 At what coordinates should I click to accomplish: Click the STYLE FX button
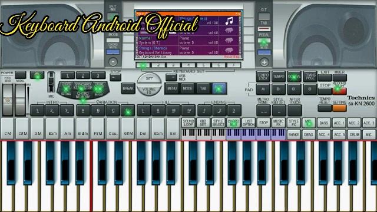click(x=293, y=123)
